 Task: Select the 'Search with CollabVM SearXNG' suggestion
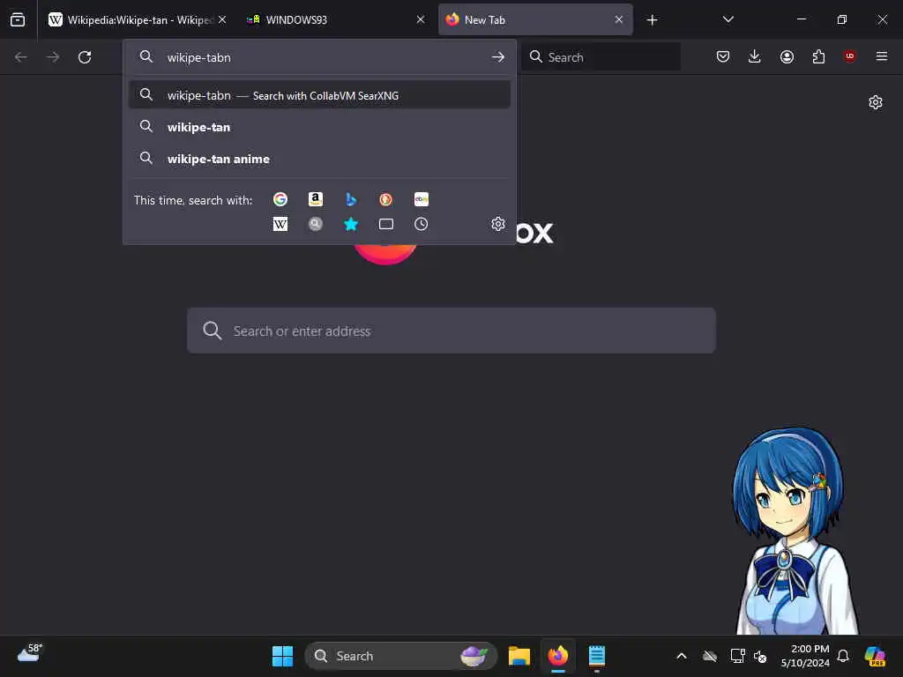[319, 95]
